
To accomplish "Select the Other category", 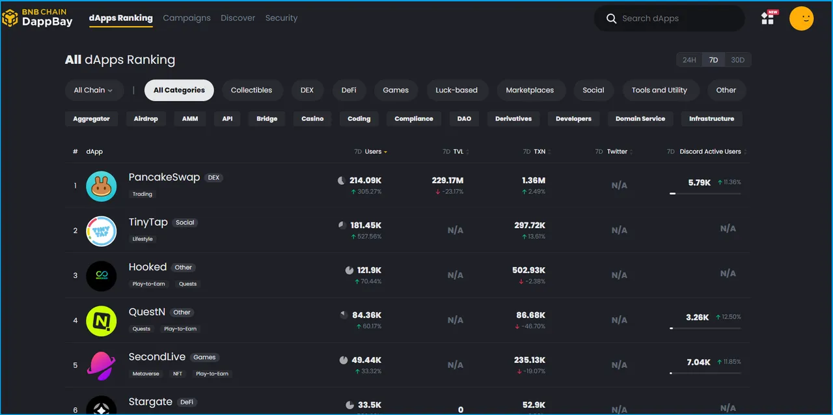I will click(x=726, y=91).
